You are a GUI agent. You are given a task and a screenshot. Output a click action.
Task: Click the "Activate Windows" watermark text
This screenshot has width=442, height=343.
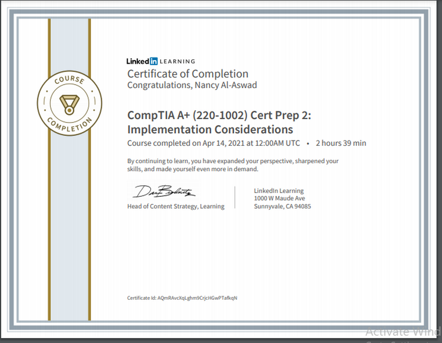pos(403,332)
